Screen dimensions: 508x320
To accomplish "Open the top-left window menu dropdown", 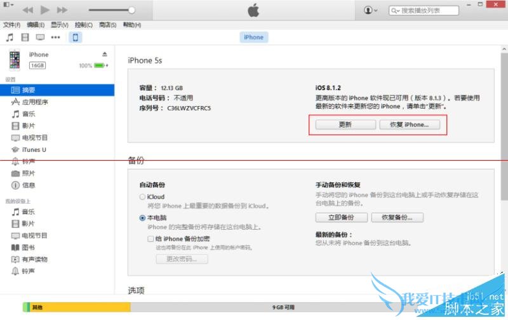I will coord(8,4).
